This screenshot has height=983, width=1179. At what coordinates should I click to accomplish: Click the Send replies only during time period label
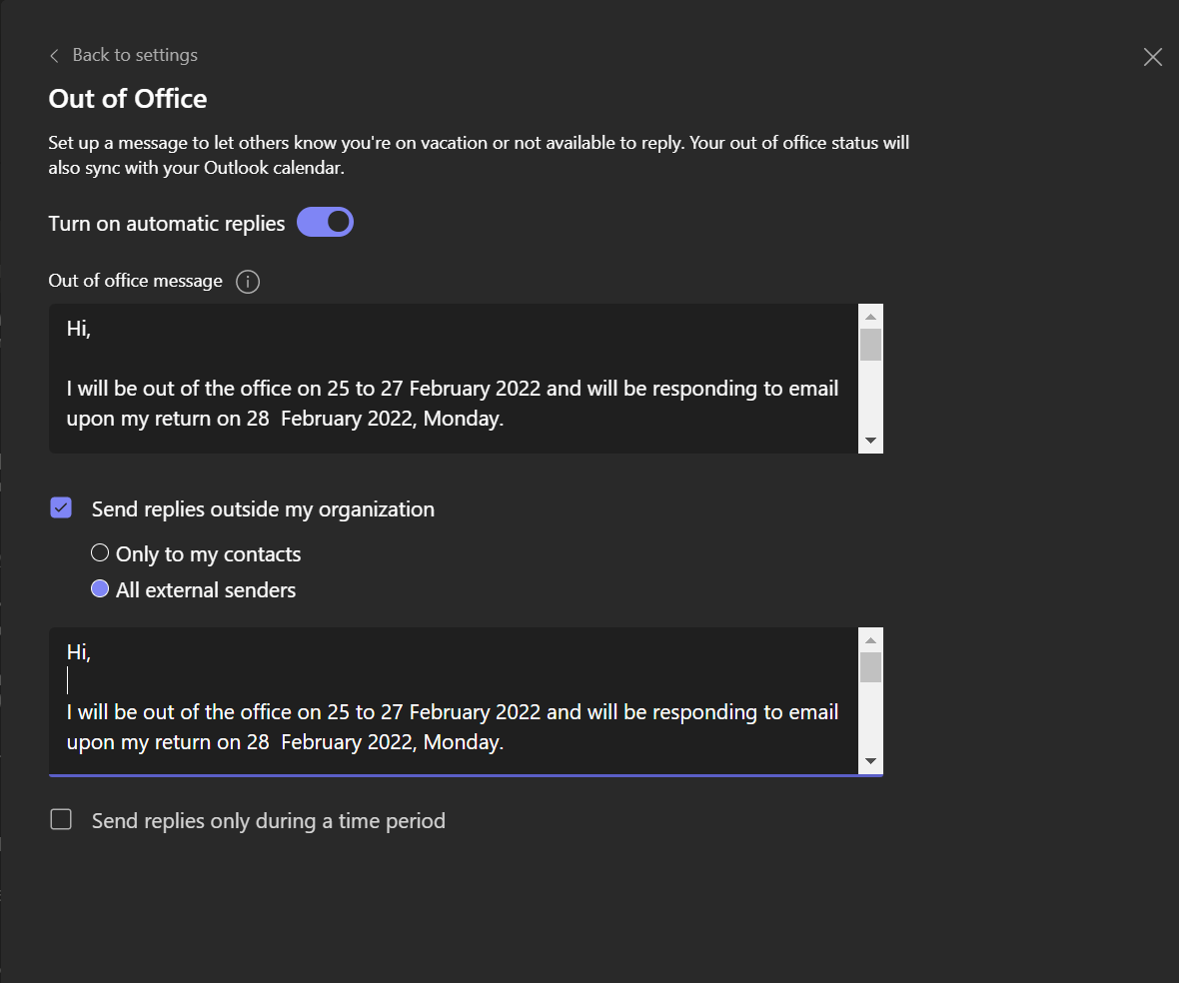tap(268, 821)
